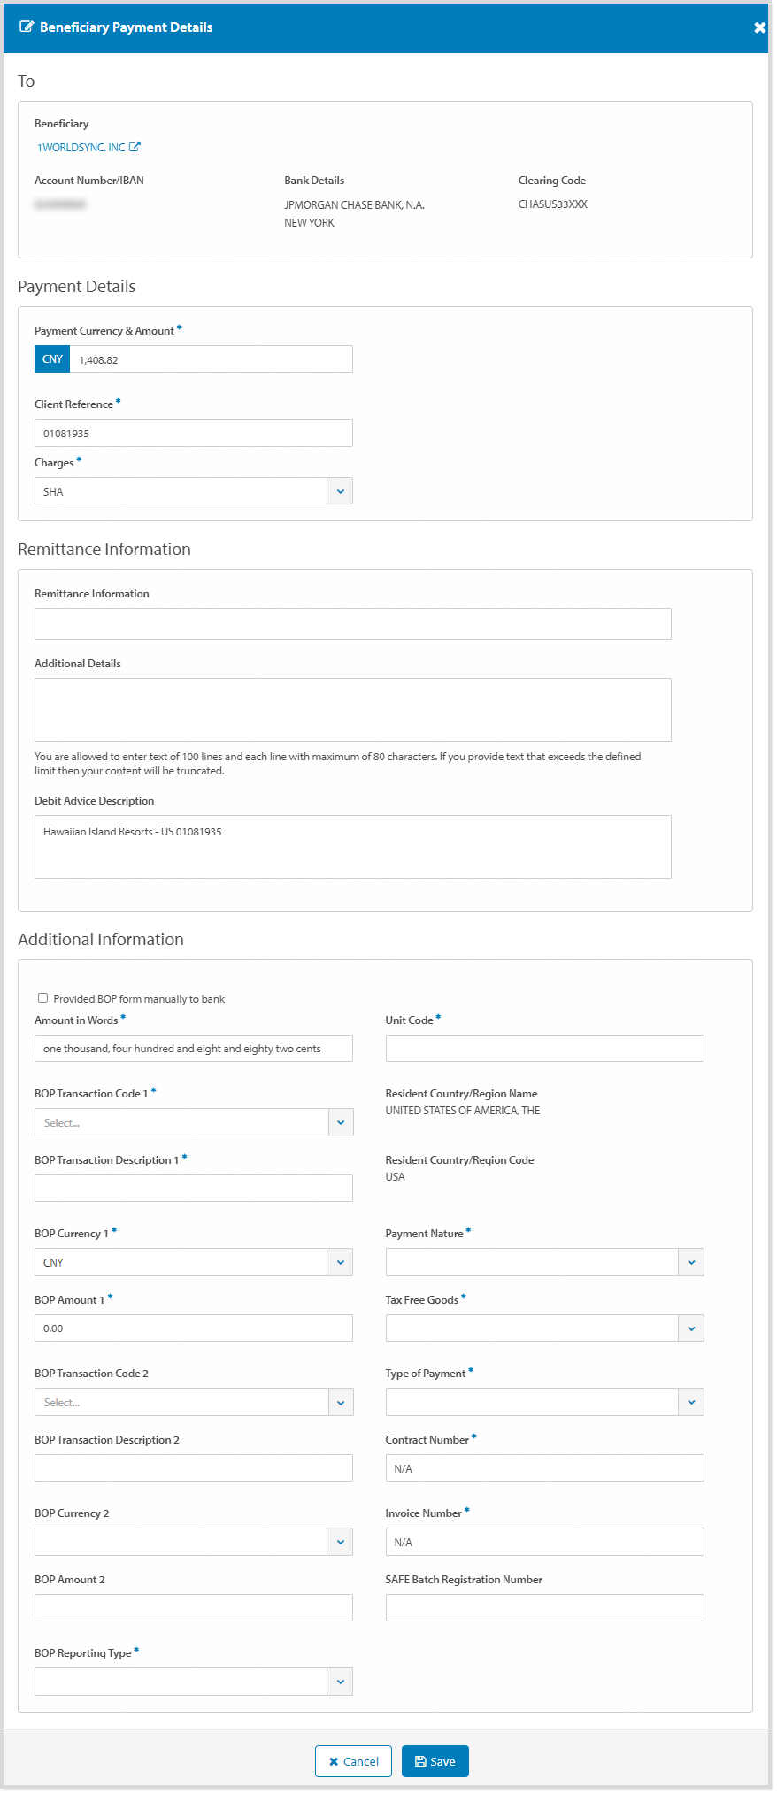Click the Save disk icon
The width and height of the screenshot is (777, 1794).
coord(420,1761)
